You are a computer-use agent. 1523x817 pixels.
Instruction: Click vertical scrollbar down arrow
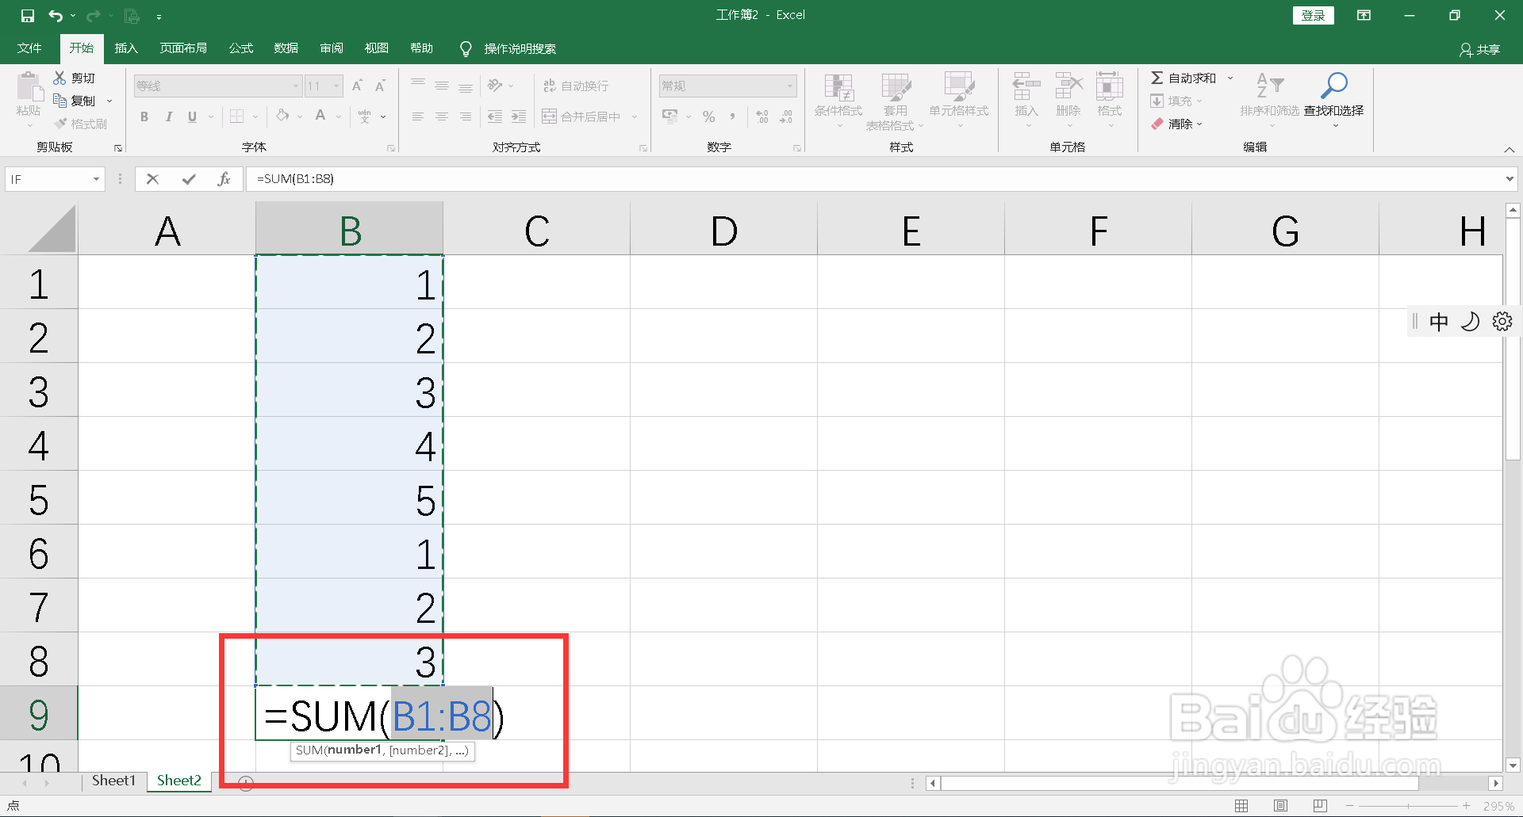(1513, 765)
